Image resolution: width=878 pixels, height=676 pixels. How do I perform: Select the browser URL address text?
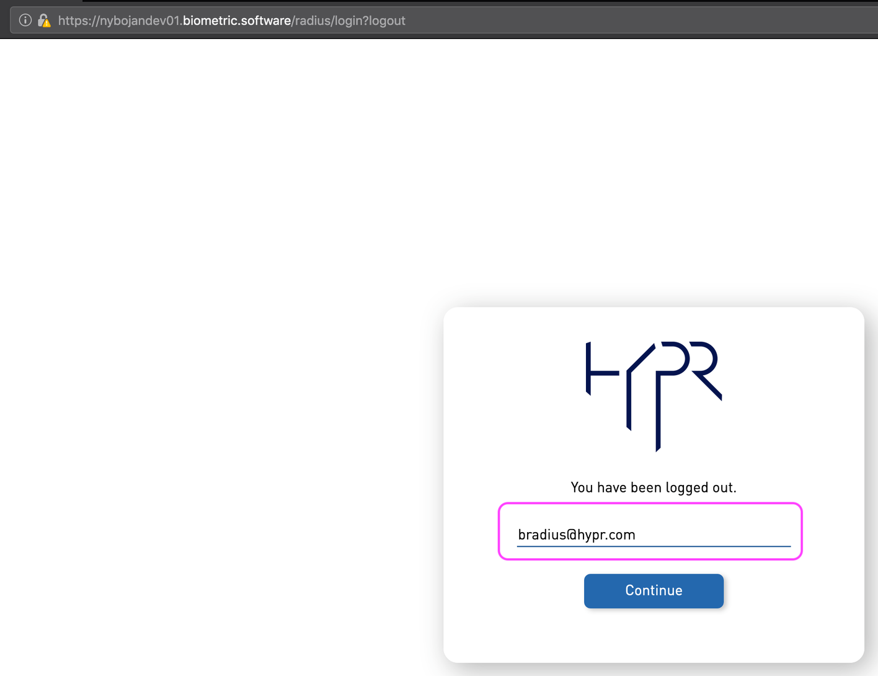232,20
